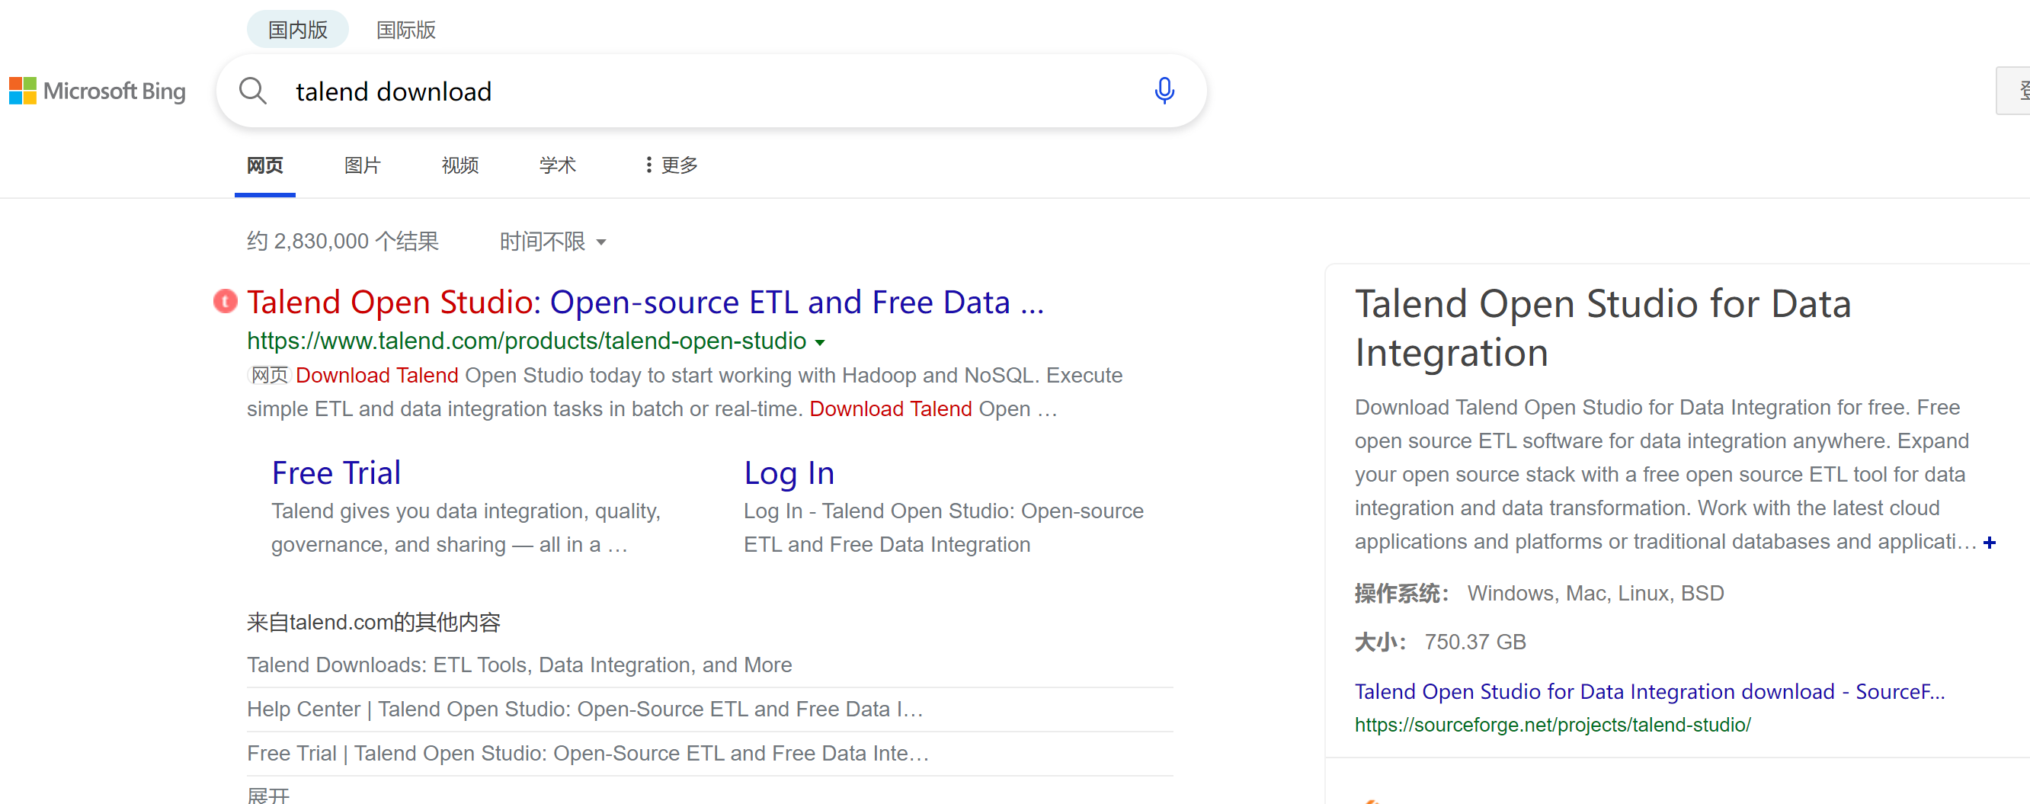Open Talend Open Studio result title link

click(645, 302)
